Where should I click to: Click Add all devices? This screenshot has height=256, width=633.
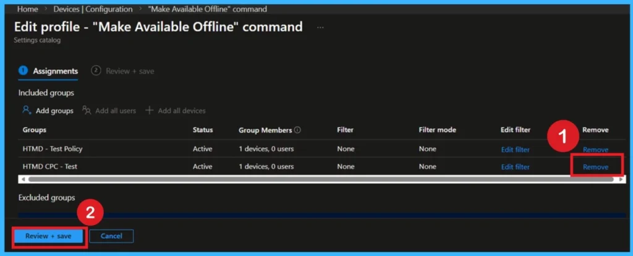182,111
